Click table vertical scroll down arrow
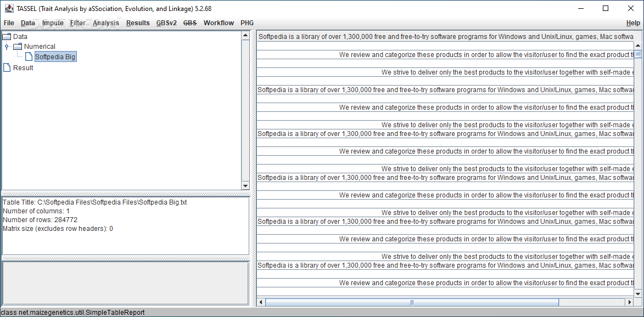The width and height of the screenshot is (644, 317). (638, 293)
